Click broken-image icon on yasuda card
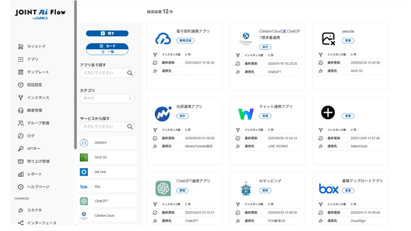The image size is (411, 231). (328, 38)
